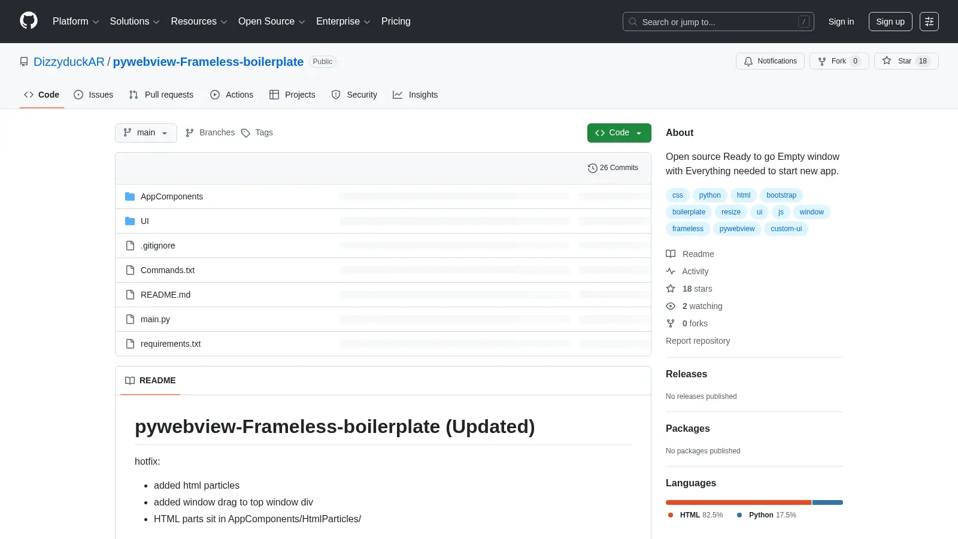The width and height of the screenshot is (958, 539).
Task: Click the Fork icon
Action: (x=822, y=61)
